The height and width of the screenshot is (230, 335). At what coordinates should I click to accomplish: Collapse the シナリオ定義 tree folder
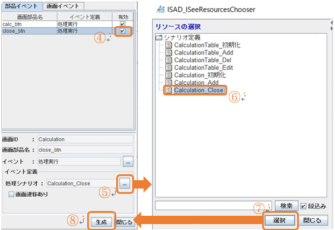click(x=159, y=38)
